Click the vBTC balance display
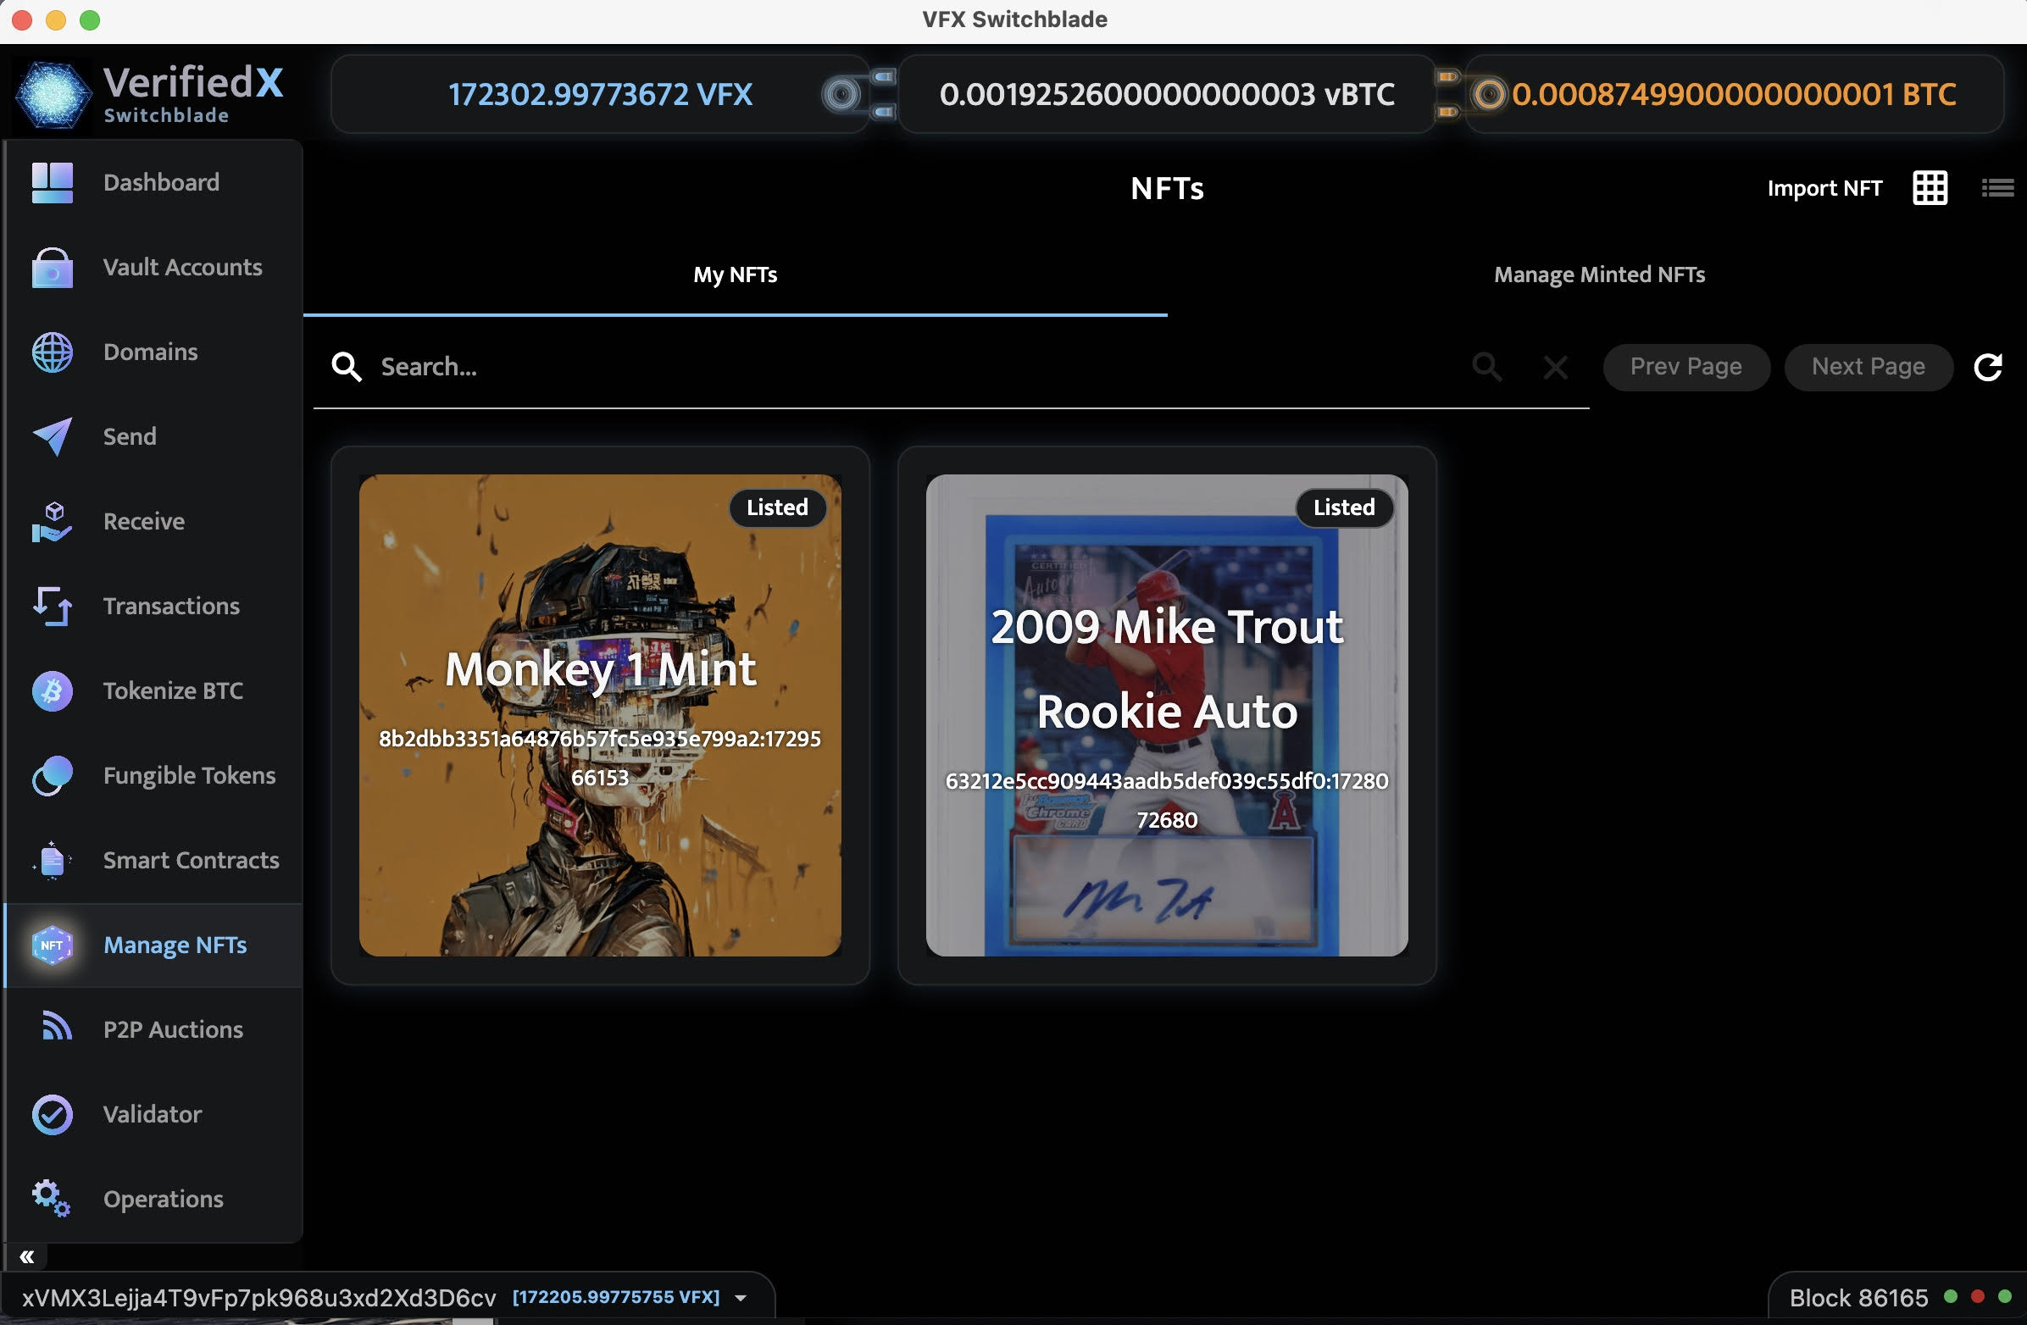This screenshot has height=1325, width=2027. (x=1166, y=94)
